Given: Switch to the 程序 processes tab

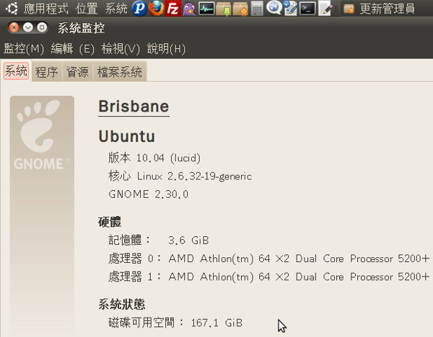Looking at the screenshot, I should tap(47, 72).
